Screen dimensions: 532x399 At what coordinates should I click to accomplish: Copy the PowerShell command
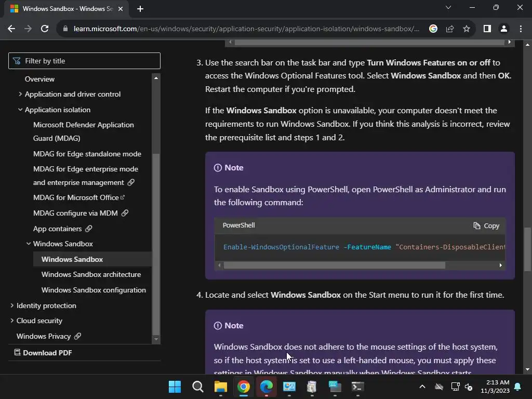coord(486,225)
